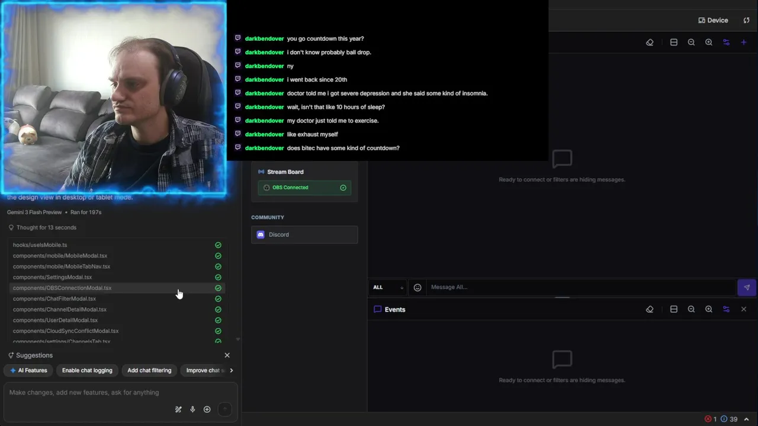The width and height of the screenshot is (758, 426).
Task: Open filter sliders icon in Events panel
Action: tap(726, 309)
